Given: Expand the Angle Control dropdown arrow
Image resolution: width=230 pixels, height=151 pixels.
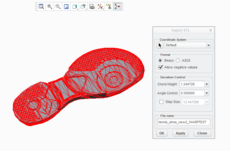Looking at the screenshot, I should point(207,93).
